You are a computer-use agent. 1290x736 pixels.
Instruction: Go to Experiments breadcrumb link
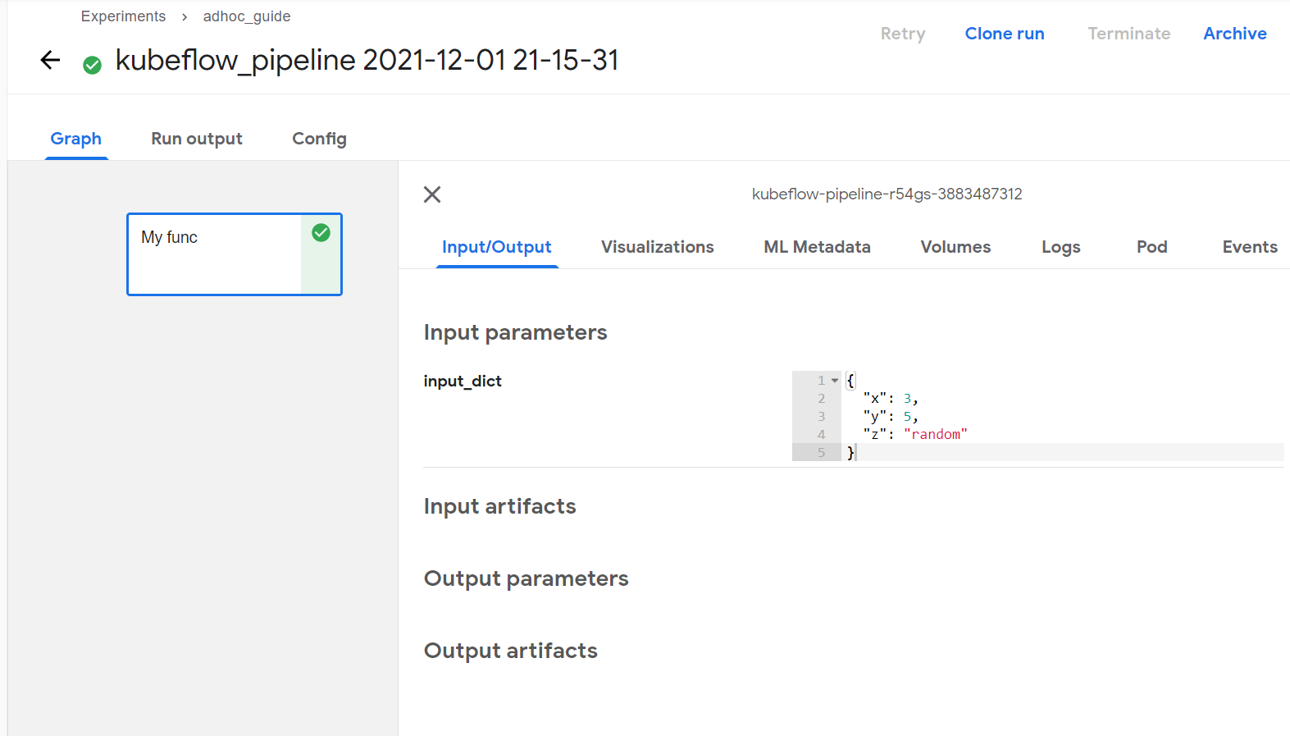coord(123,16)
